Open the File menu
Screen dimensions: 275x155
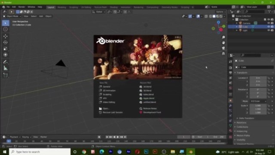coord(8,7)
